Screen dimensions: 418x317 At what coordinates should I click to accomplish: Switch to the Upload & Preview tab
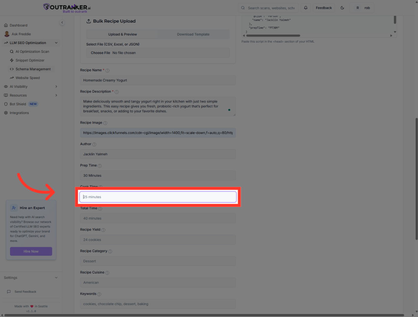122,34
